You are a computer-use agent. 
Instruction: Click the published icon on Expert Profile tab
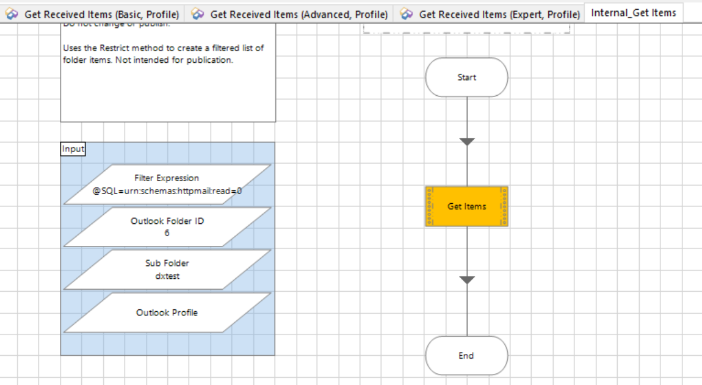pos(406,14)
